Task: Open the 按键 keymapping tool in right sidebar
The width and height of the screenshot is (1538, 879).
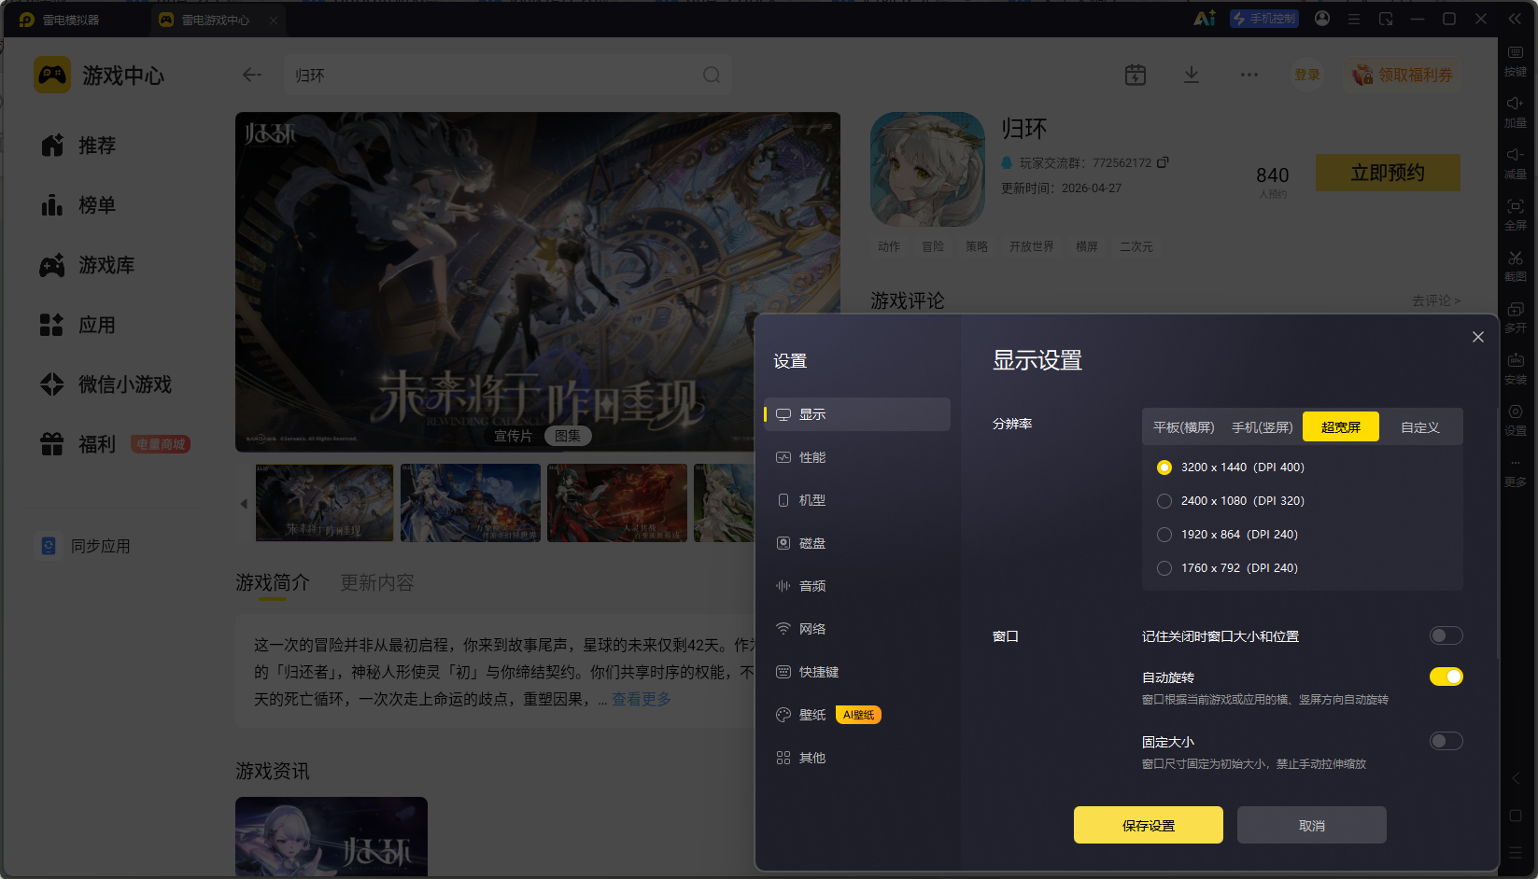Action: (x=1515, y=61)
